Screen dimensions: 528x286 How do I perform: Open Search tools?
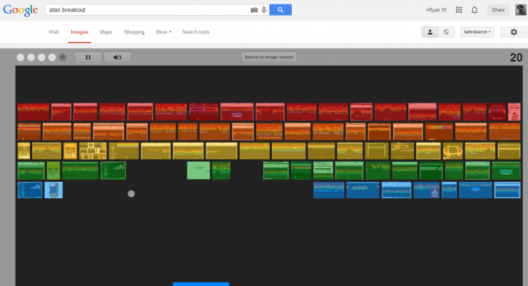(x=196, y=32)
